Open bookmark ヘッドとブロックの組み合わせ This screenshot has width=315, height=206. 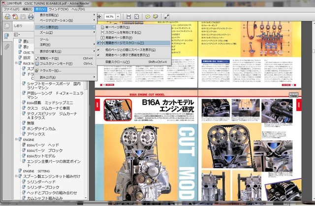[52, 193]
